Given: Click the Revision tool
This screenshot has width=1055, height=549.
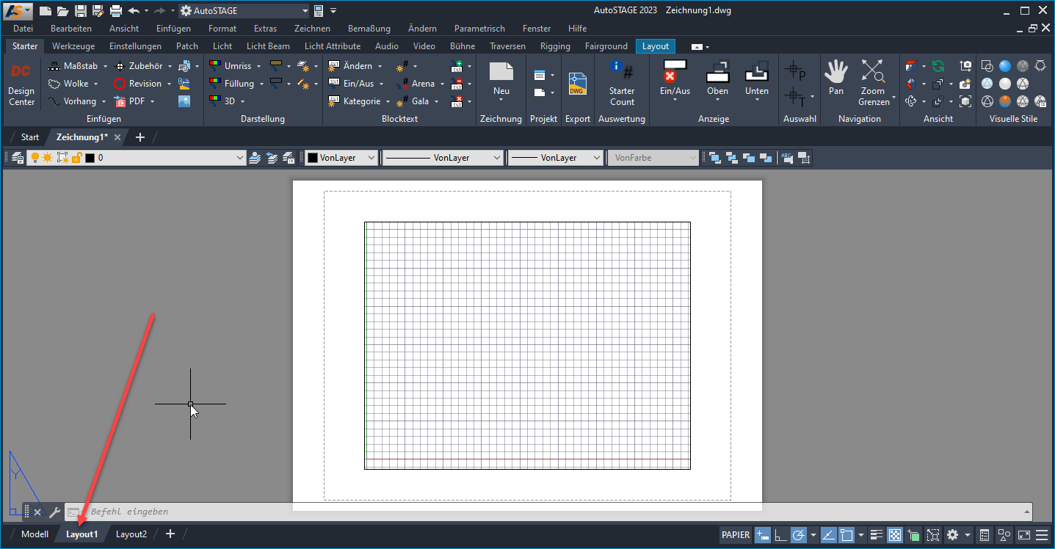Looking at the screenshot, I should tap(137, 84).
